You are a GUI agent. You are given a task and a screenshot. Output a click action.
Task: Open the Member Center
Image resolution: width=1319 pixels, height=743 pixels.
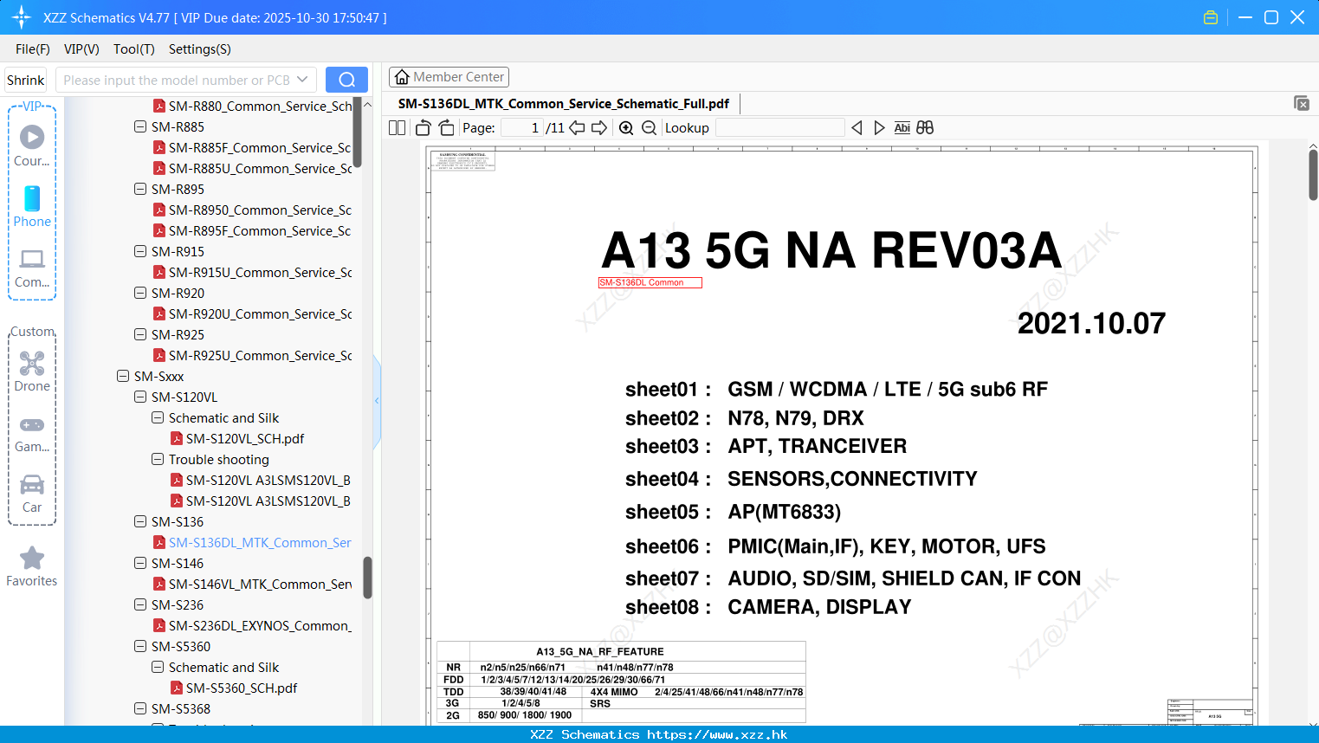[x=449, y=77]
